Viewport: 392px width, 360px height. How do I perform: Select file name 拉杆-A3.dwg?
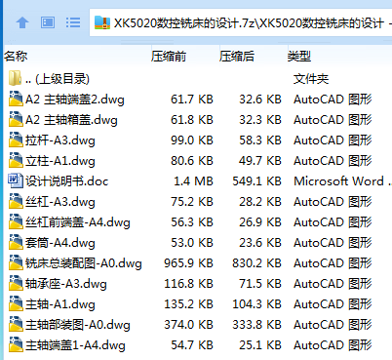[60, 140]
